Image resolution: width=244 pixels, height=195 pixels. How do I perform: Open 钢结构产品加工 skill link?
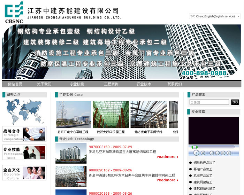(204, 163)
